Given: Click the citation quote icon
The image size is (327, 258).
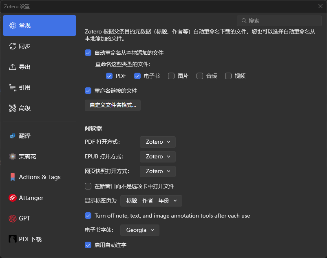Looking at the screenshot, I should (13, 87).
